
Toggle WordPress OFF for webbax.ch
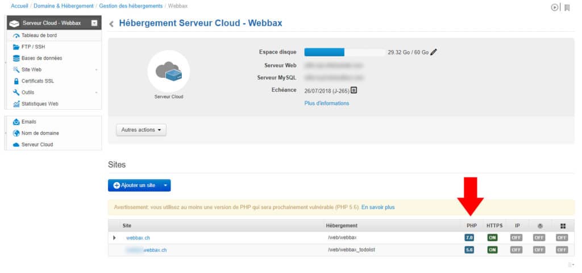click(x=539, y=238)
